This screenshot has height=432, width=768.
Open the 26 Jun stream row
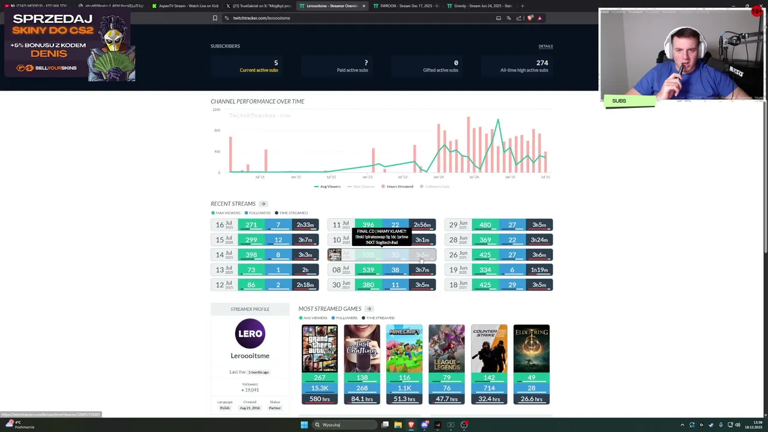[x=499, y=255]
